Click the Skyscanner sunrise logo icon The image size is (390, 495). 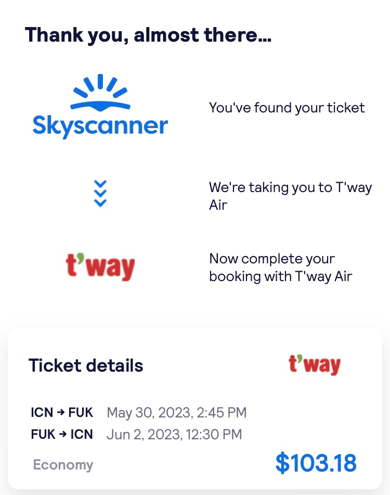100,93
